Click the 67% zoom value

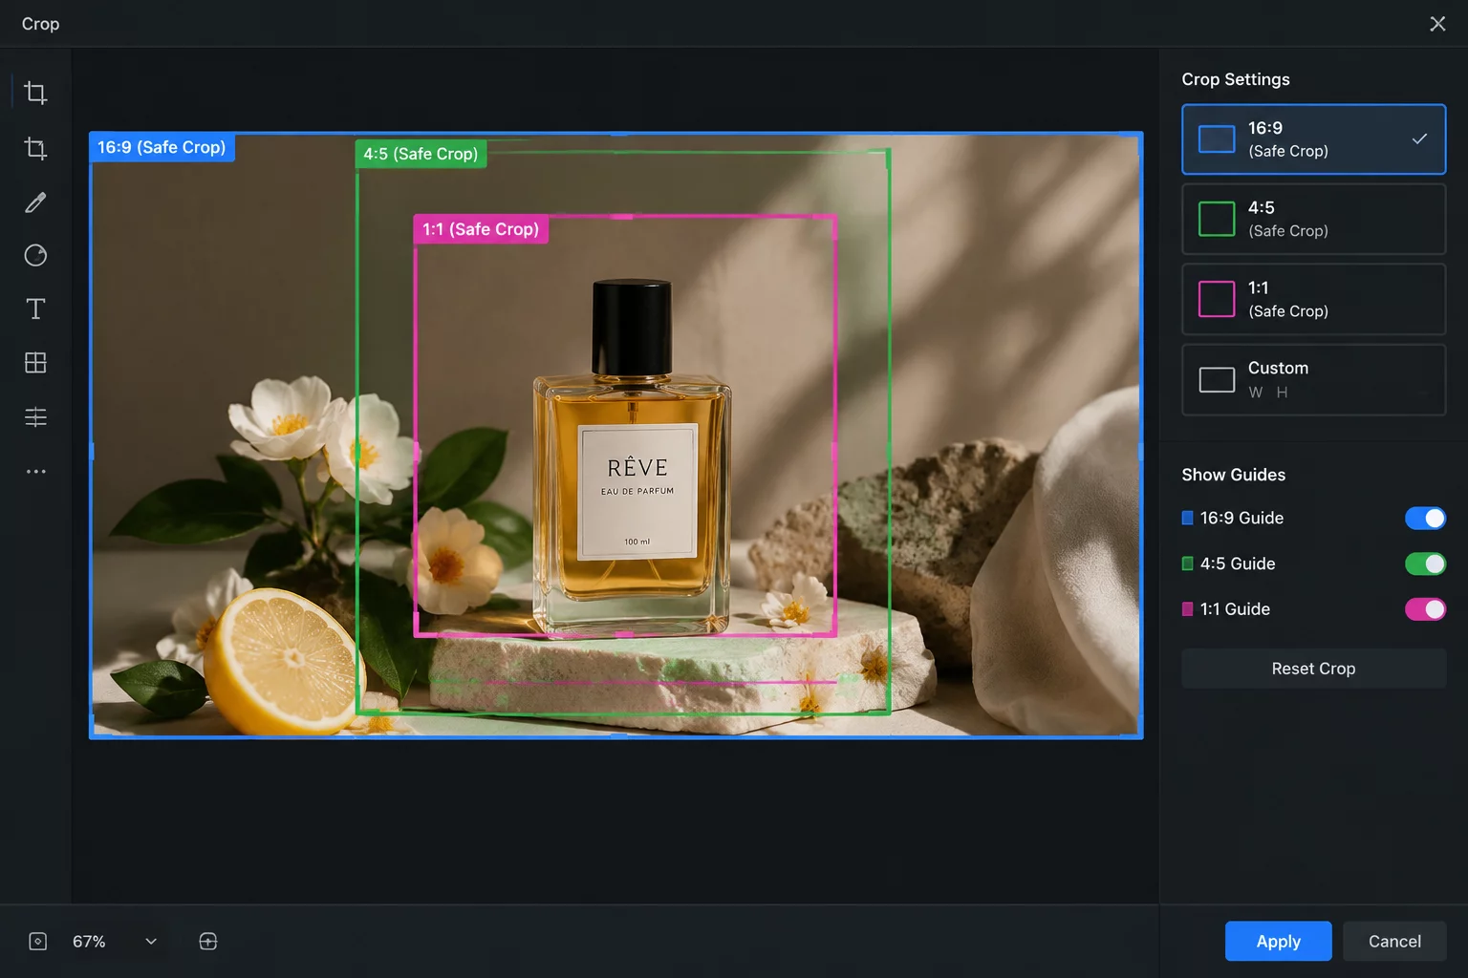click(x=89, y=942)
